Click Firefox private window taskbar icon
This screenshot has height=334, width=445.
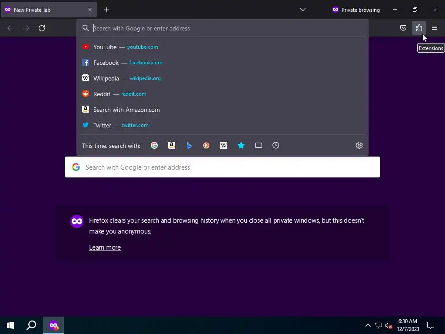click(x=53, y=325)
